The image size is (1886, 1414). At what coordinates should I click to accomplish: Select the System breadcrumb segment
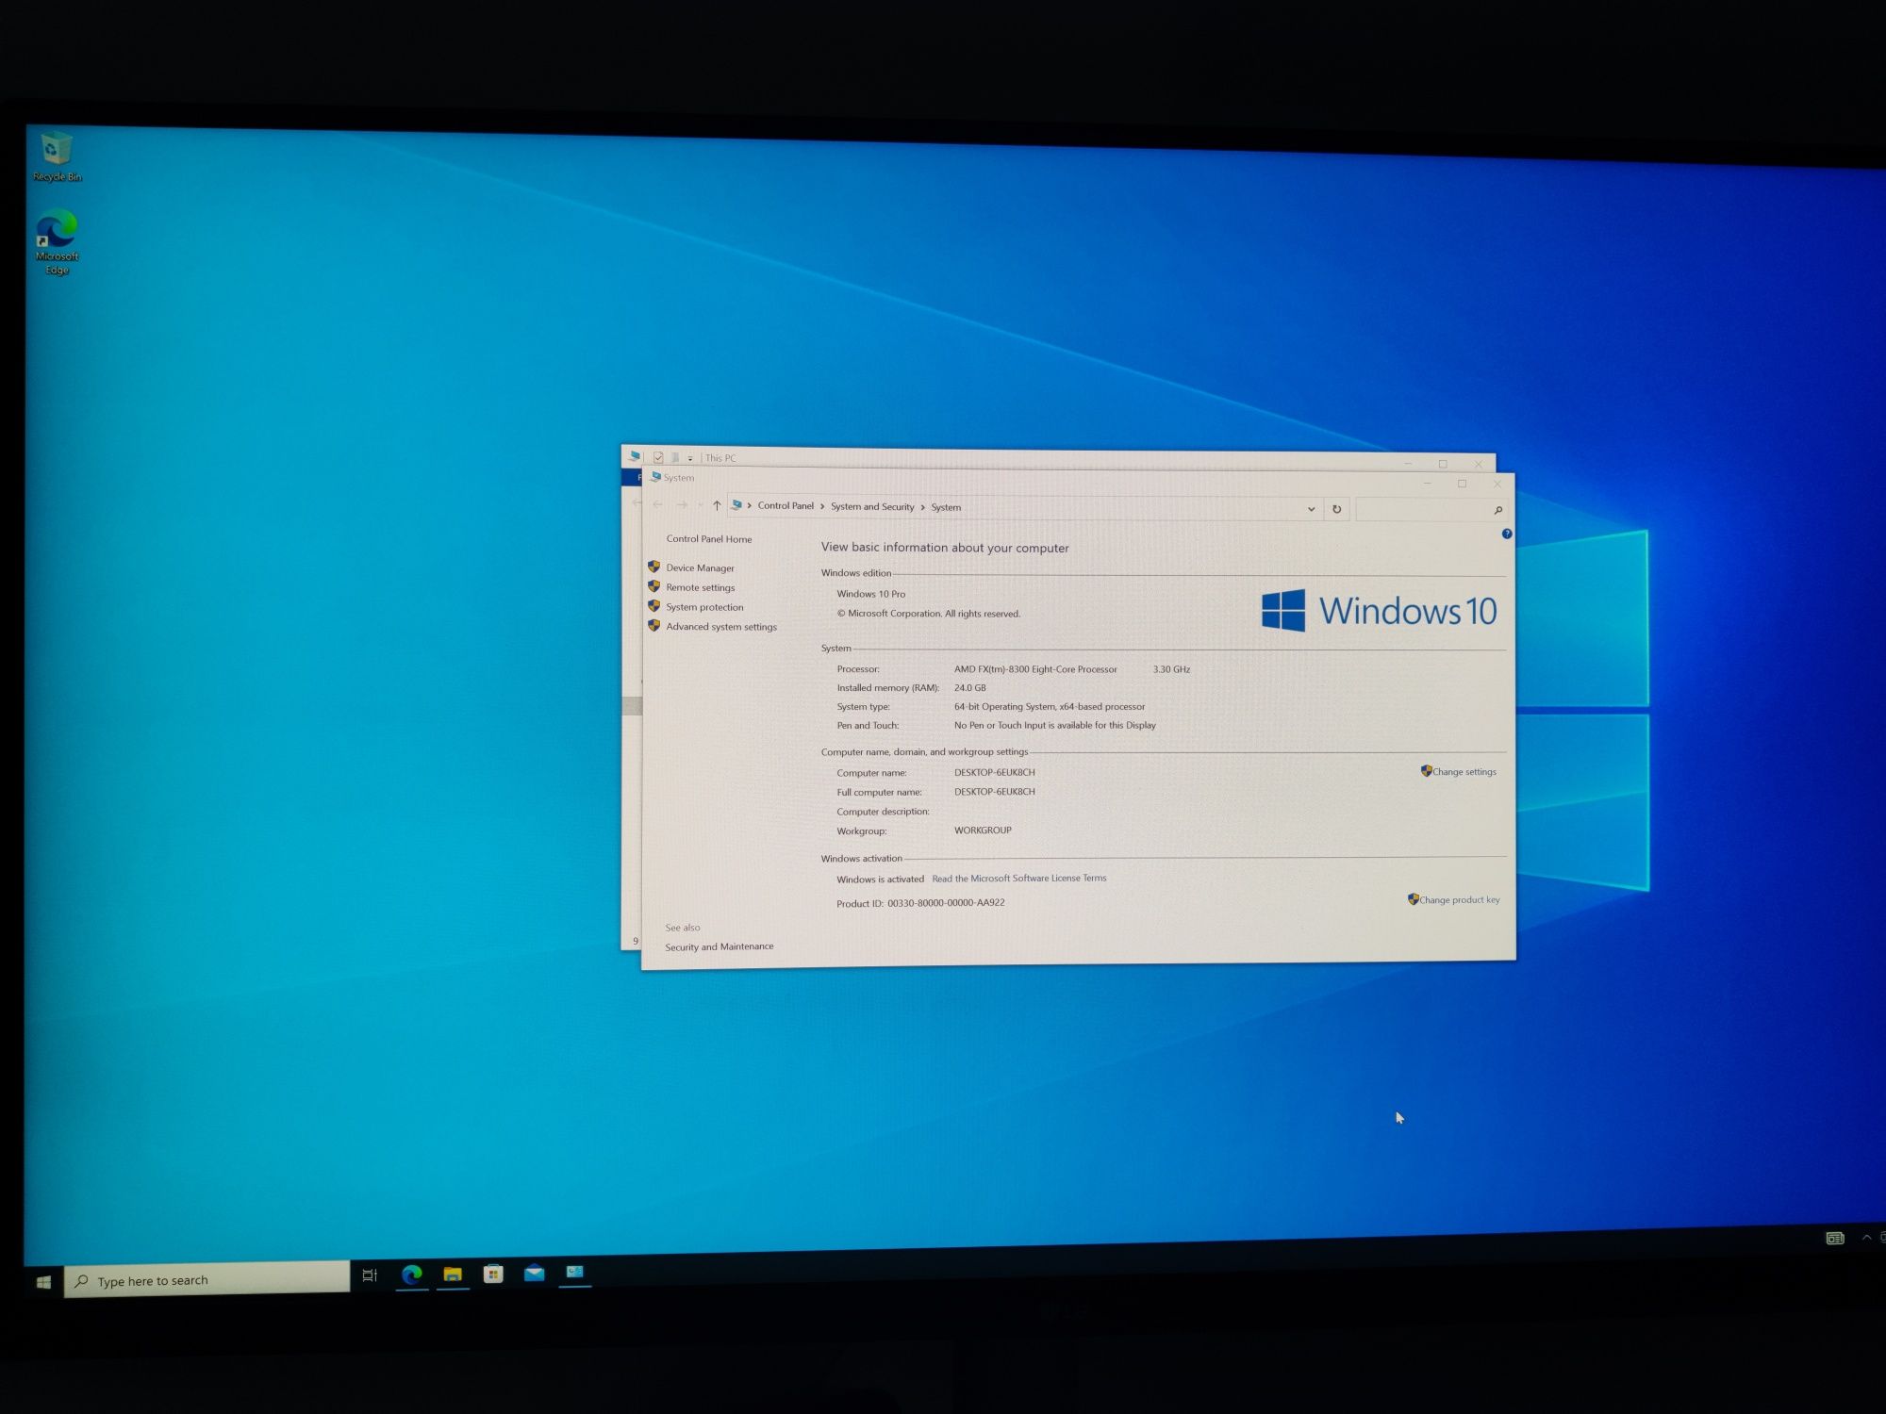[946, 507]
